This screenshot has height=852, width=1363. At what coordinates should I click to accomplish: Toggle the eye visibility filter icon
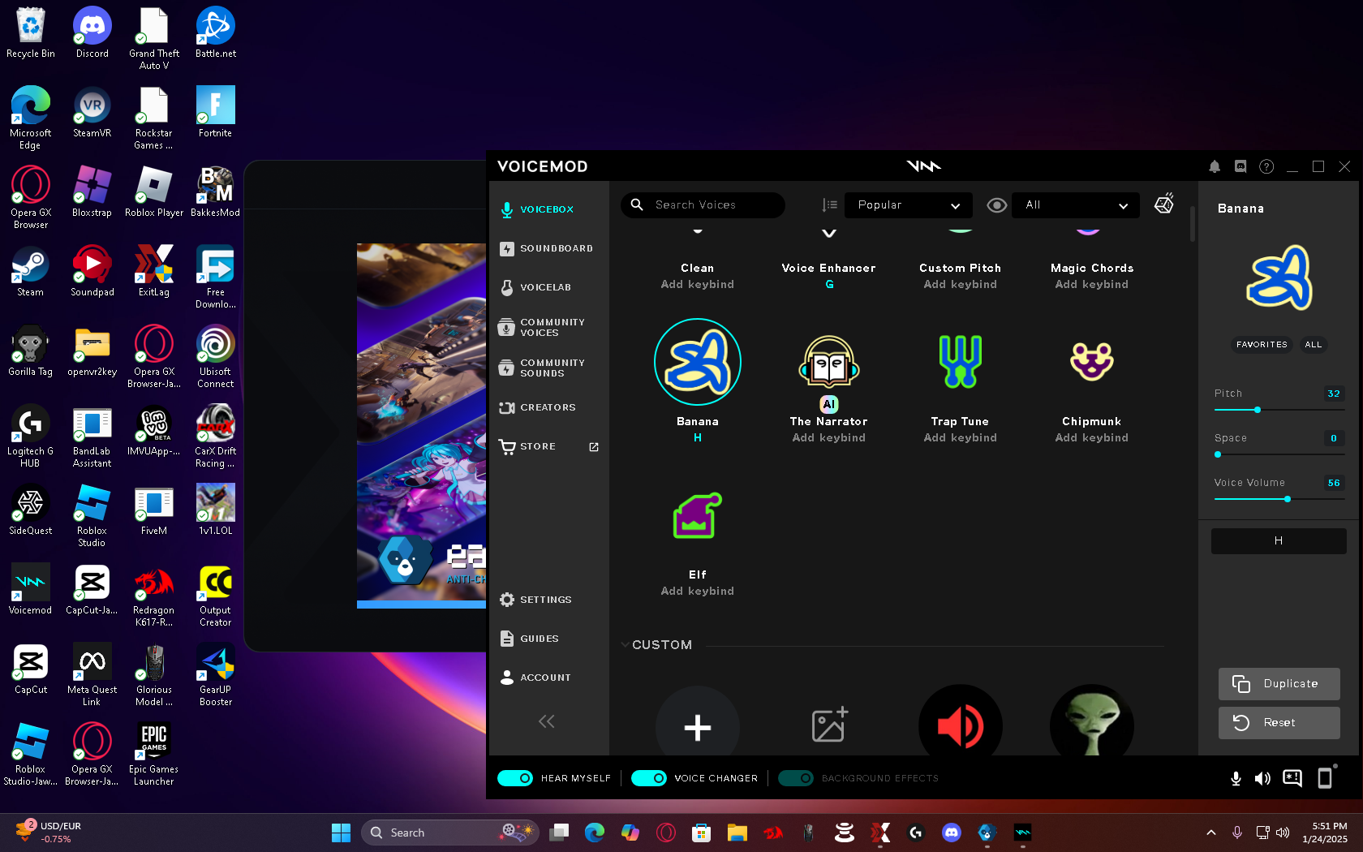click(x=997, y=205)
